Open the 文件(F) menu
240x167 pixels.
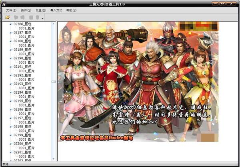(x=11, y=10)
